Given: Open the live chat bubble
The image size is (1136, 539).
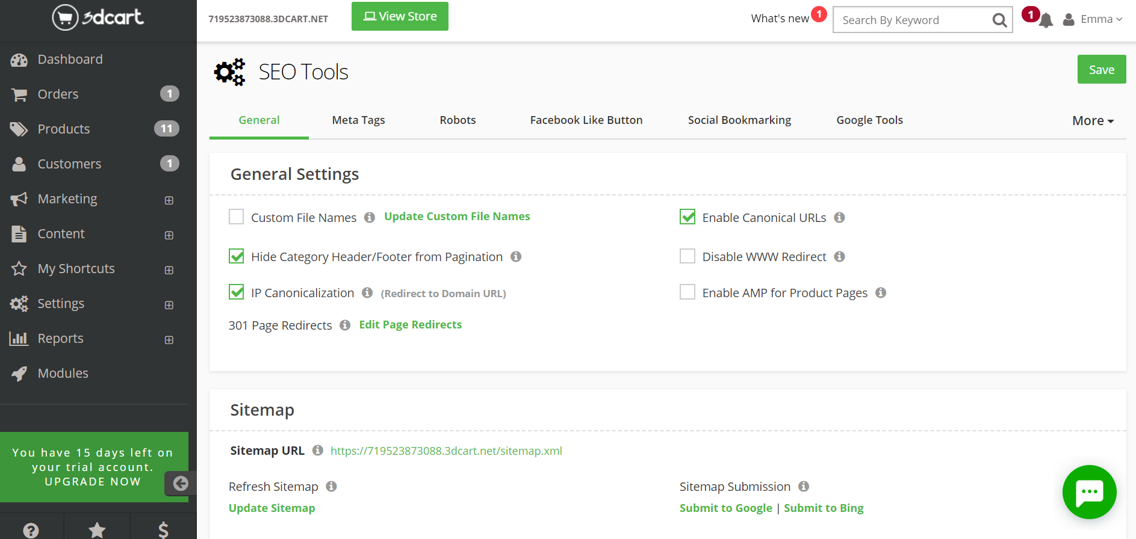Looking at the screenshot, I should point(1089,492).
